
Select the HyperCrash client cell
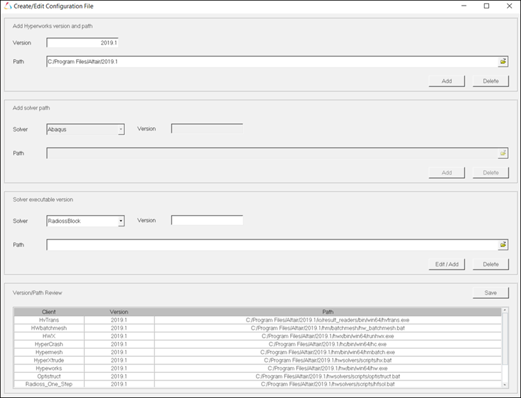pyautogui.click(x=49, y=344)
